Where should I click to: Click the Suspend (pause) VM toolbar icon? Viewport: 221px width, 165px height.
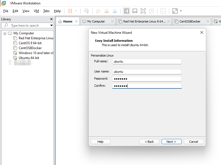pos(70,11)
